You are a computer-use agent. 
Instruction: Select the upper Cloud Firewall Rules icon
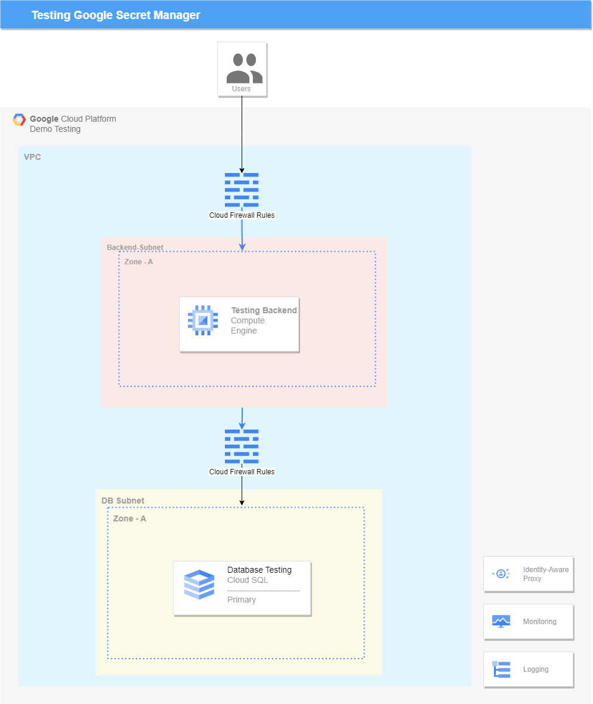[242, 190]
